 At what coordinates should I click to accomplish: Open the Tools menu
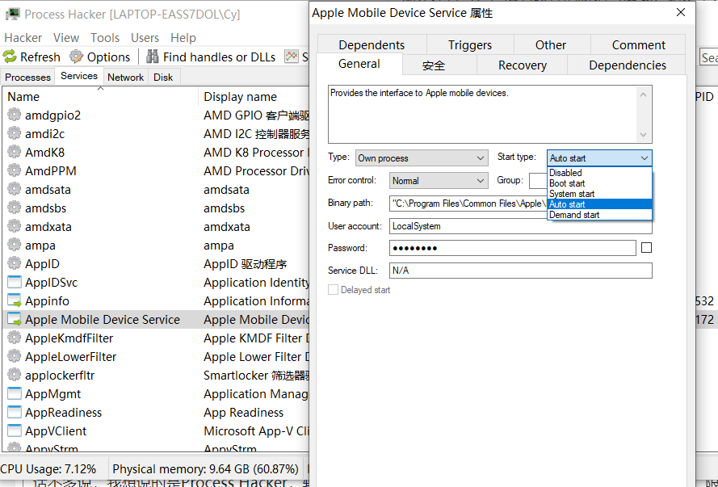(105, 37)
